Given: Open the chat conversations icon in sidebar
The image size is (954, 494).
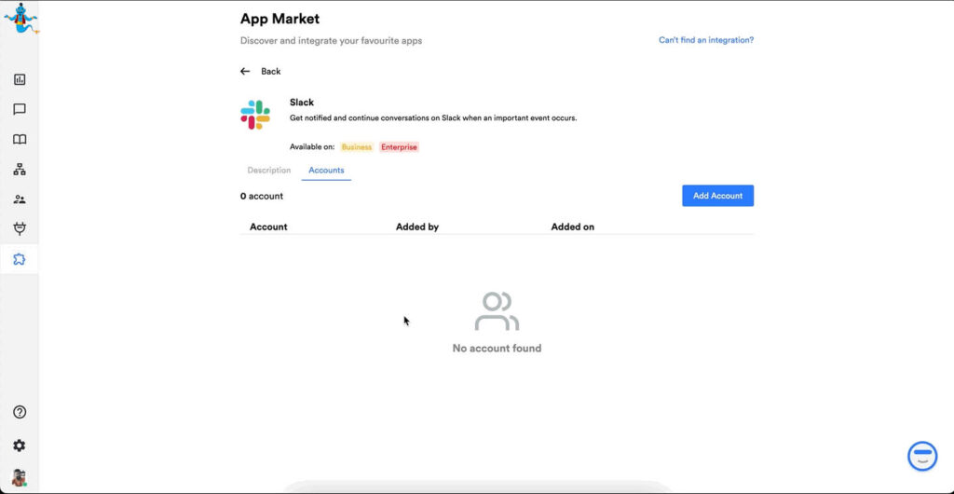Looking at the screenshot, I should [x=20, y=110].
